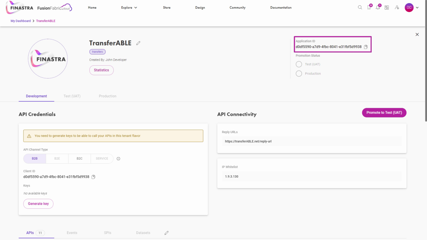The image size is (427, 240).
Task: Switch to the Production environment tab
Action: pos(108,96)
